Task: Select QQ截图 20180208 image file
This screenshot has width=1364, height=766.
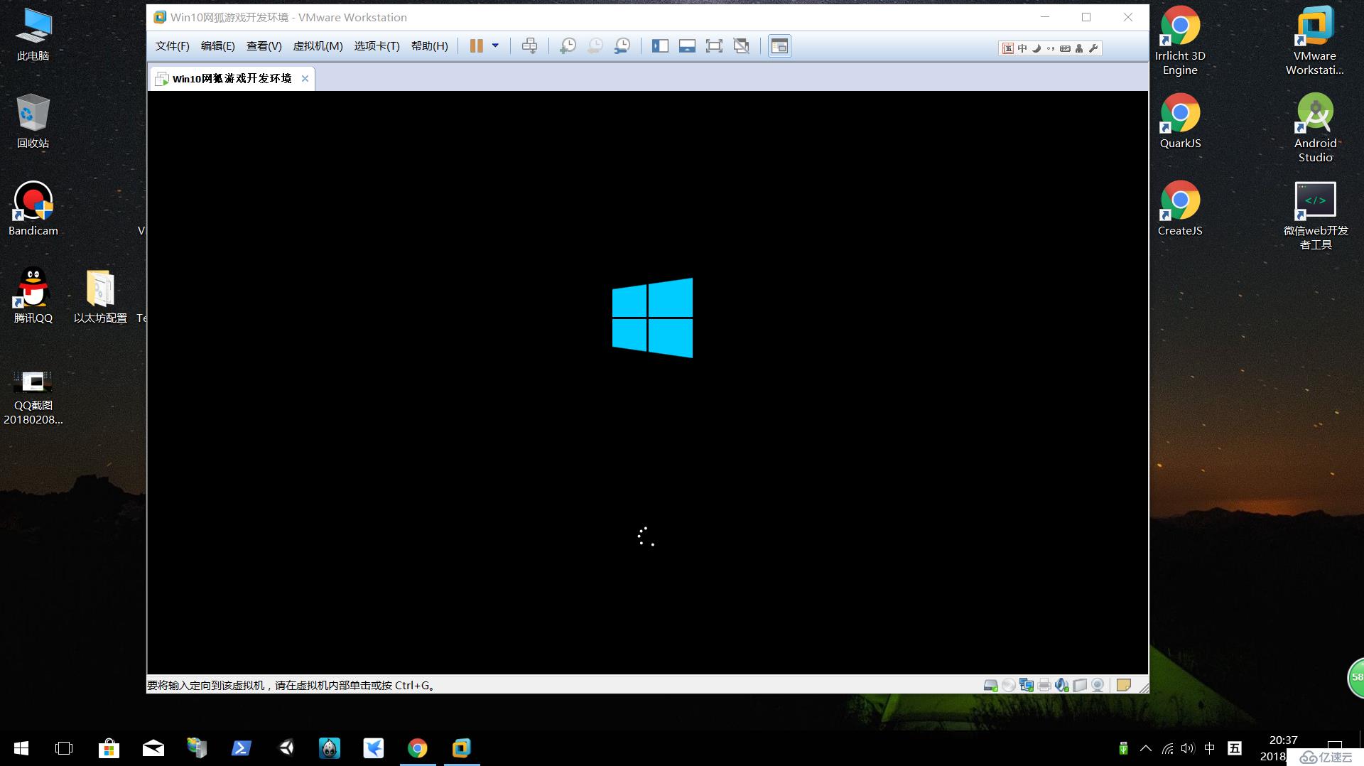Action: tap(33, 397)
